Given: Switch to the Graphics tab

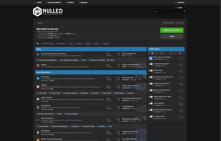Looking at the screenshot, I should coord(79,44).
